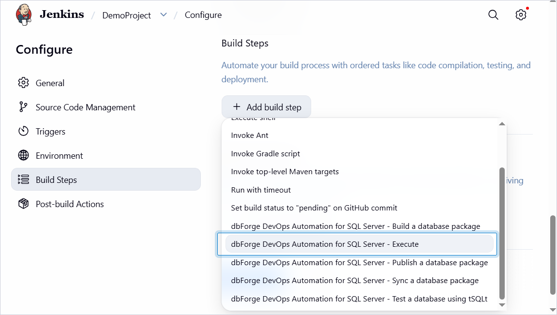The image size is (557, 315).
Task: Choose dbForge Test a database using tSQLt
Action: pyautogui.click(x=360, y=299)
